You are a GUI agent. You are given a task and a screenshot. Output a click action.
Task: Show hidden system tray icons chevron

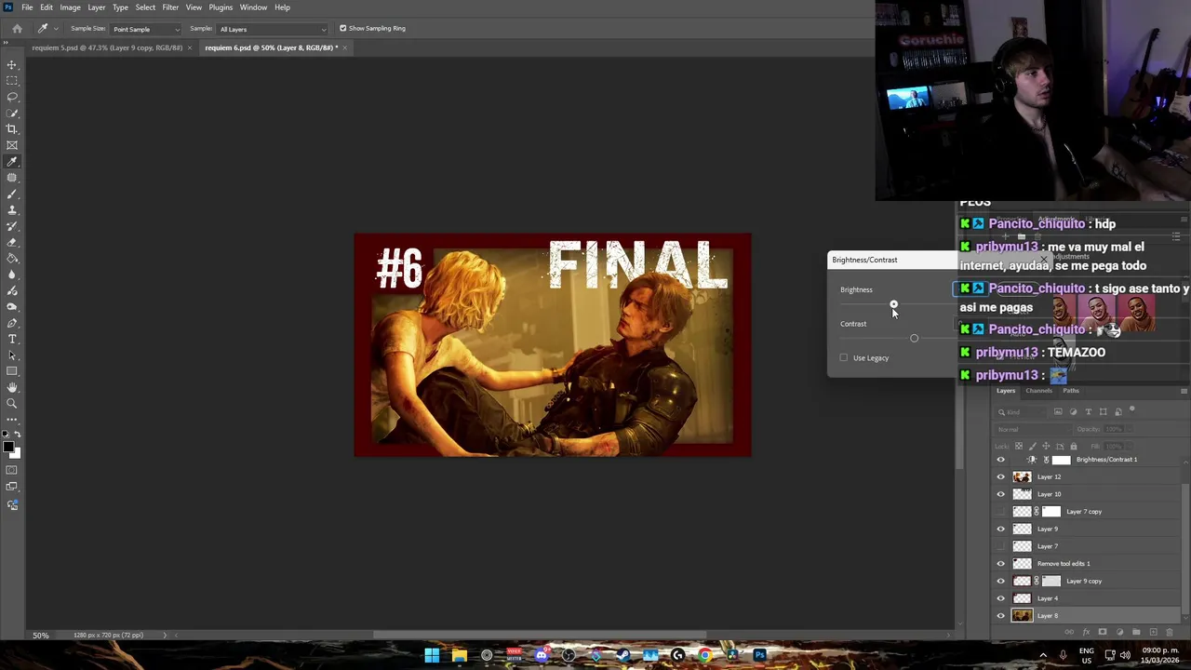1043,655
